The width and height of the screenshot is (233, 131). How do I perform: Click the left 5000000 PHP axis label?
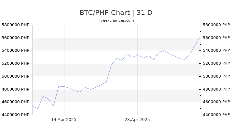tap(16, 76)
